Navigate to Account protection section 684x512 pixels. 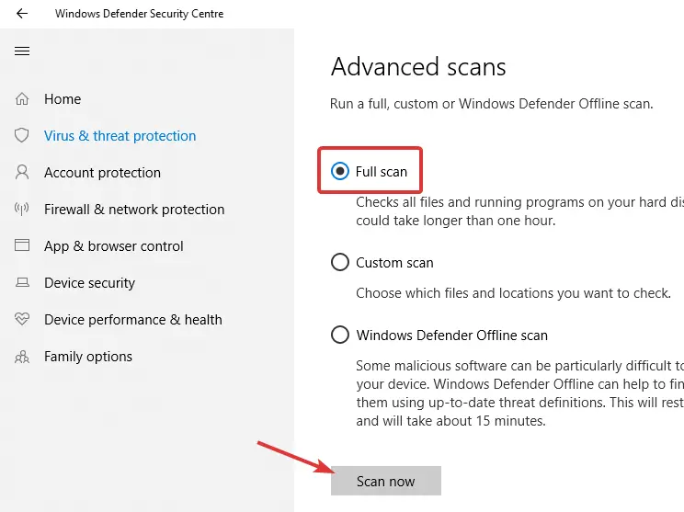click(102, 173)
